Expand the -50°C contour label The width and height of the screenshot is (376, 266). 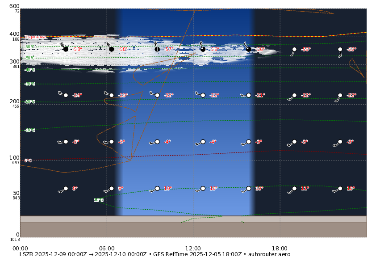[x=29, y=58]
